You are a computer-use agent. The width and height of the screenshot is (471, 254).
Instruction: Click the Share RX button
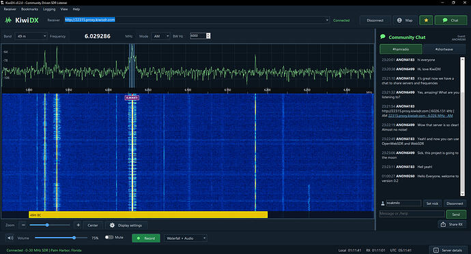pyautogui.click(x=452, y=224)
